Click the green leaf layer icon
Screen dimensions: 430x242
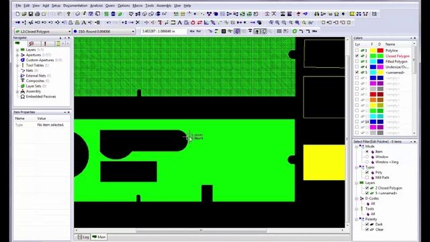pyautogui.click(x=120, y=13)
